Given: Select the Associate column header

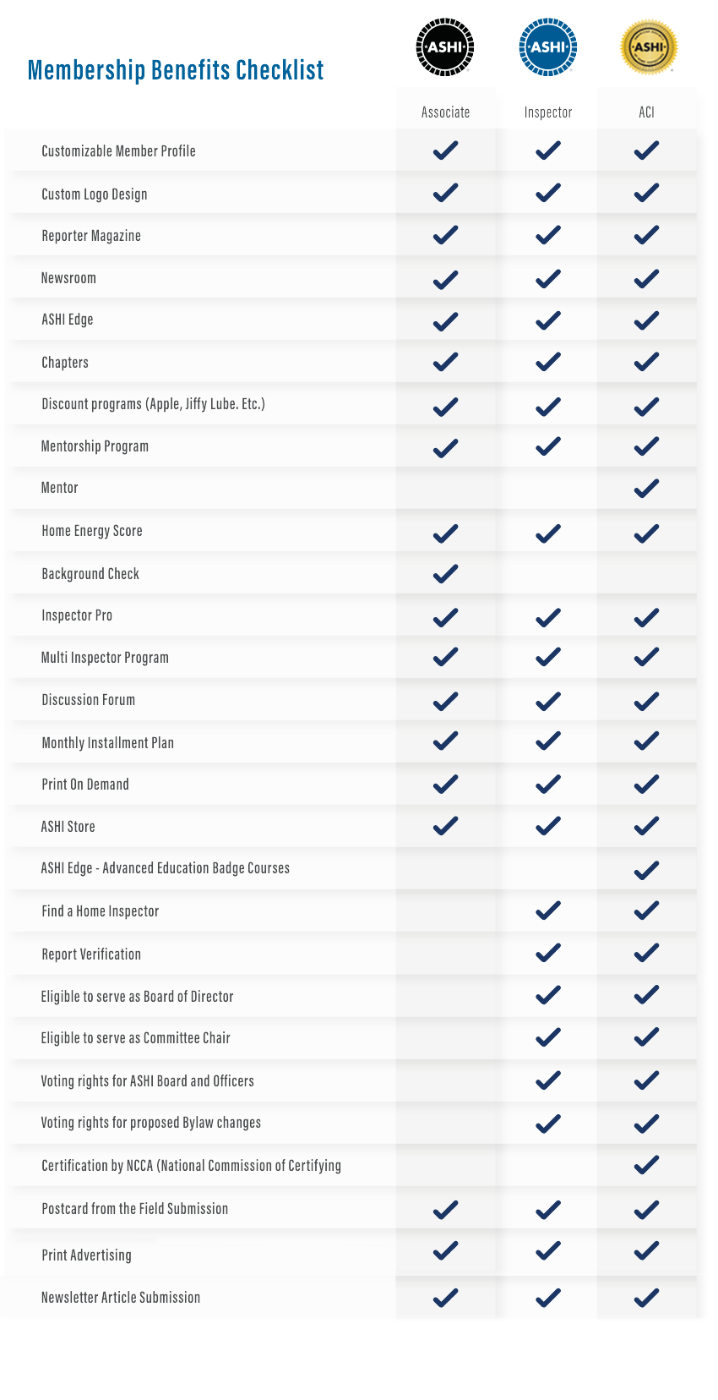Looking at the screenshot, I should point(445,112).
